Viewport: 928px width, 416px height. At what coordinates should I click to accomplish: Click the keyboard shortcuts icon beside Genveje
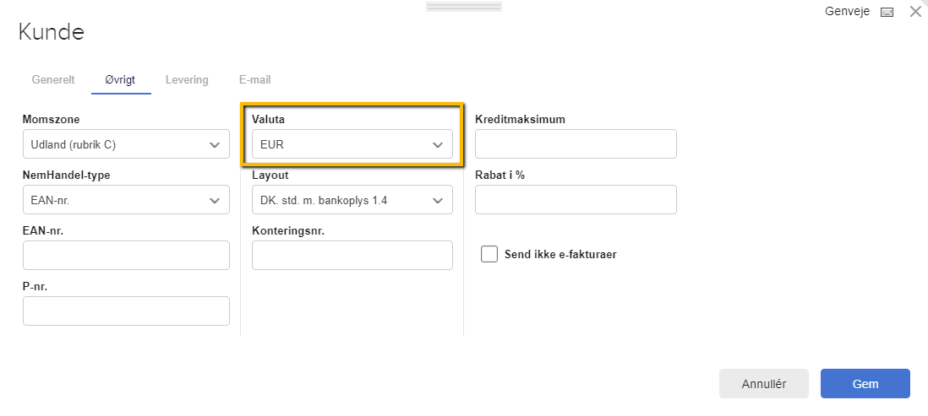[887, 12]
